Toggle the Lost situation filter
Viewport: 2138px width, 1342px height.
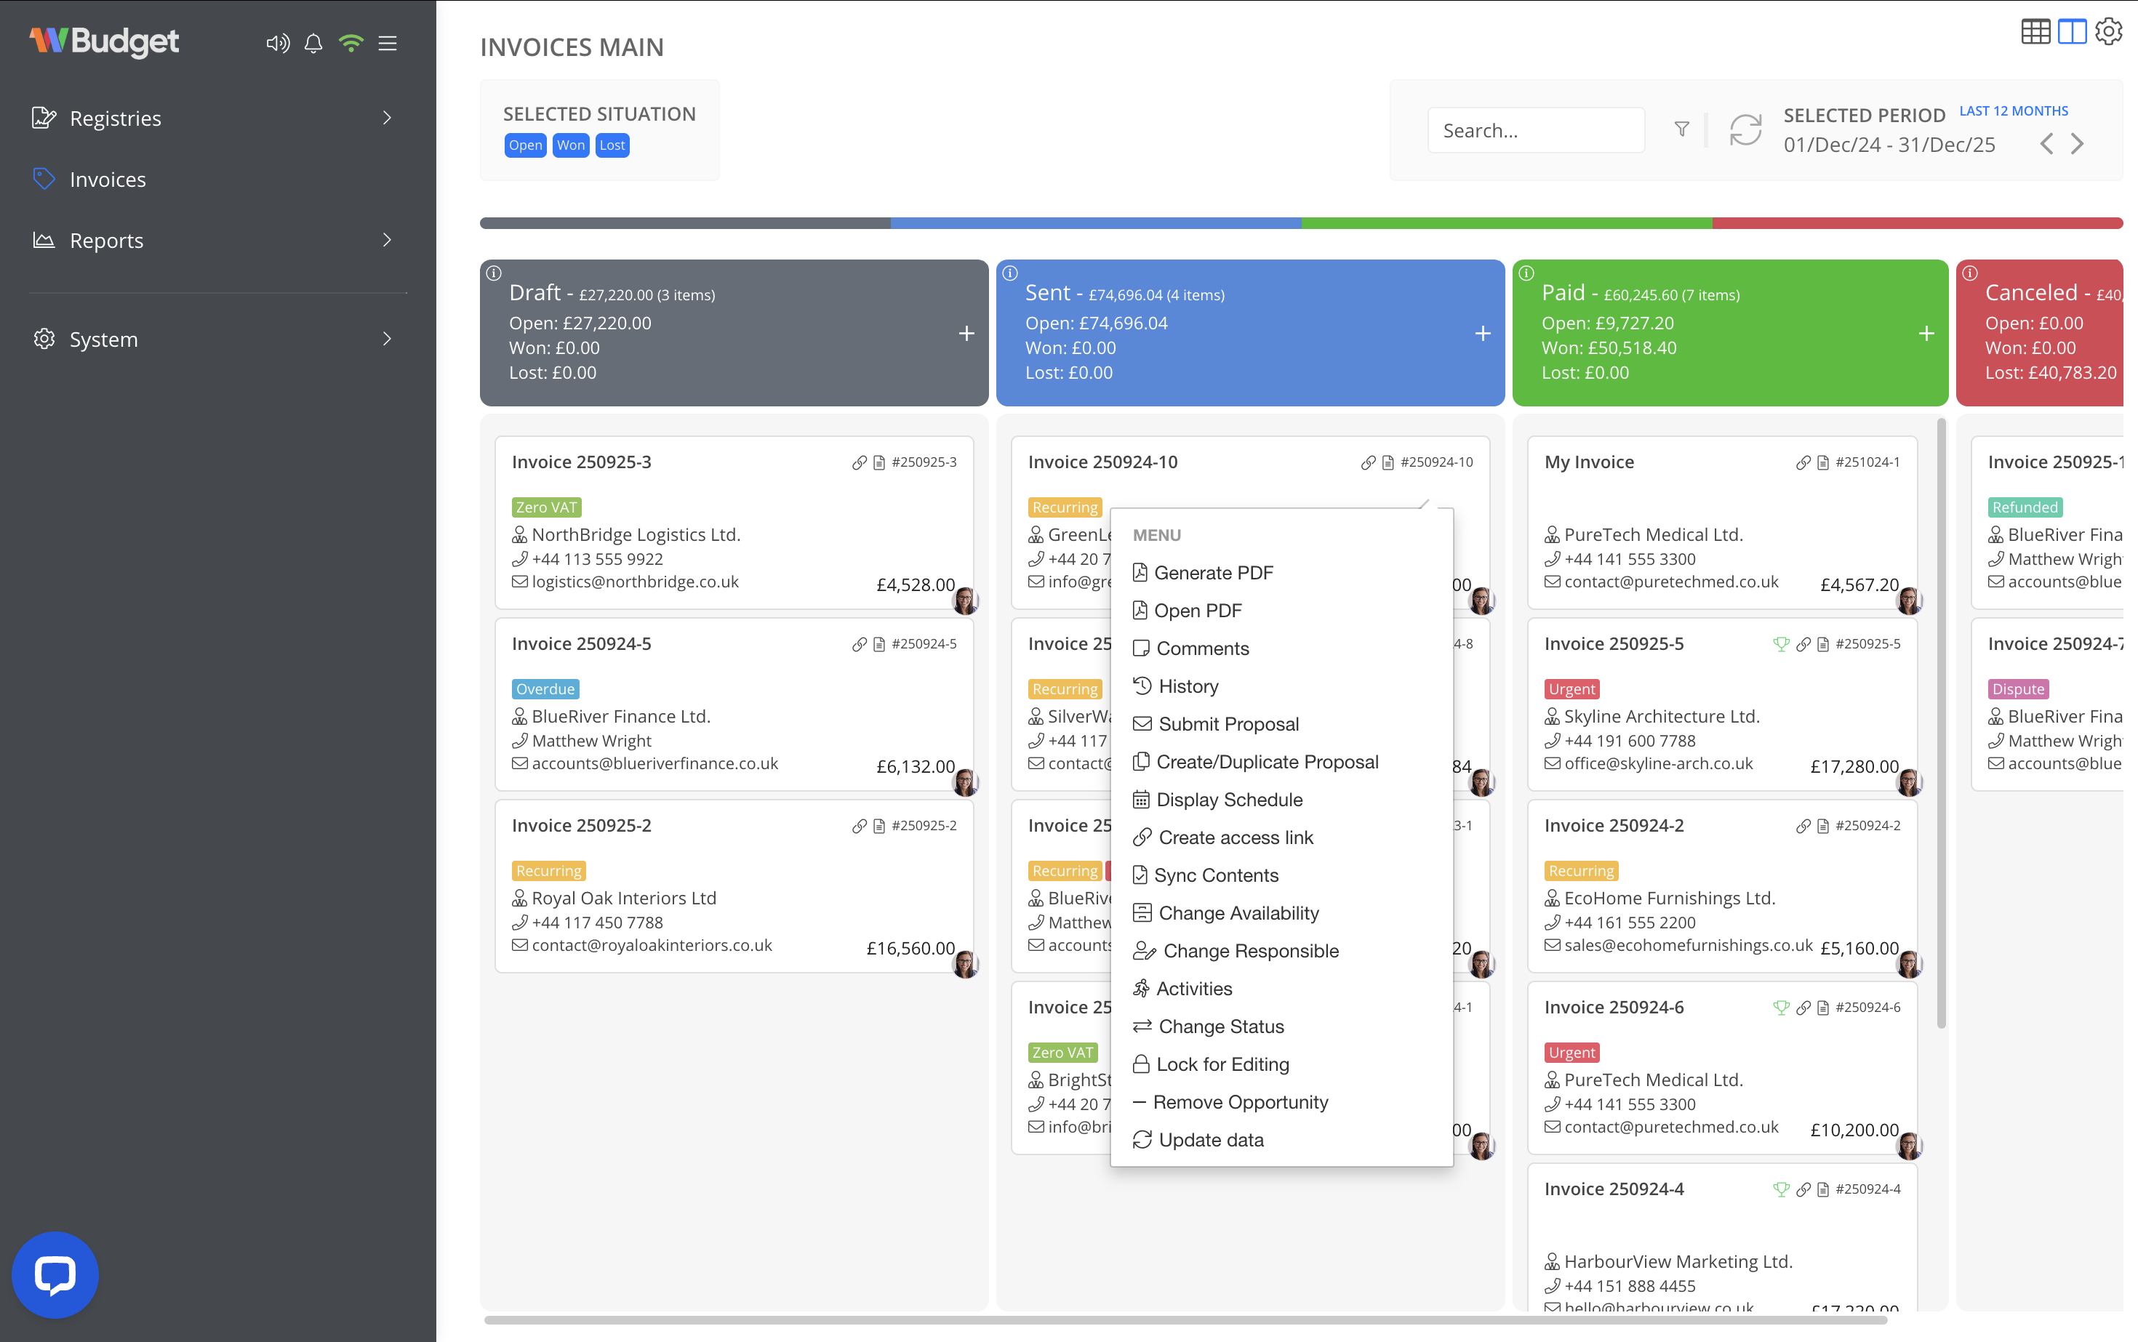point(612,145)
